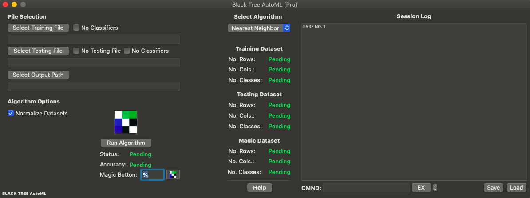Viewport: 530px width, 198px height.
Task: Click the Select Output Path button
Action: (38, 75)
